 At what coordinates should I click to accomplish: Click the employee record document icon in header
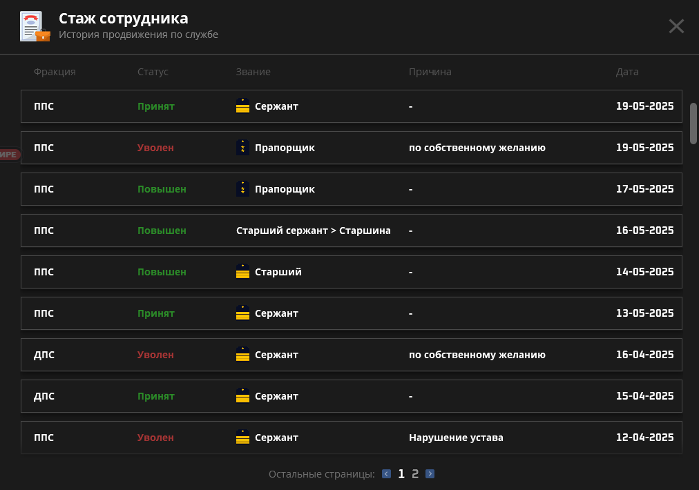(34, 27)
